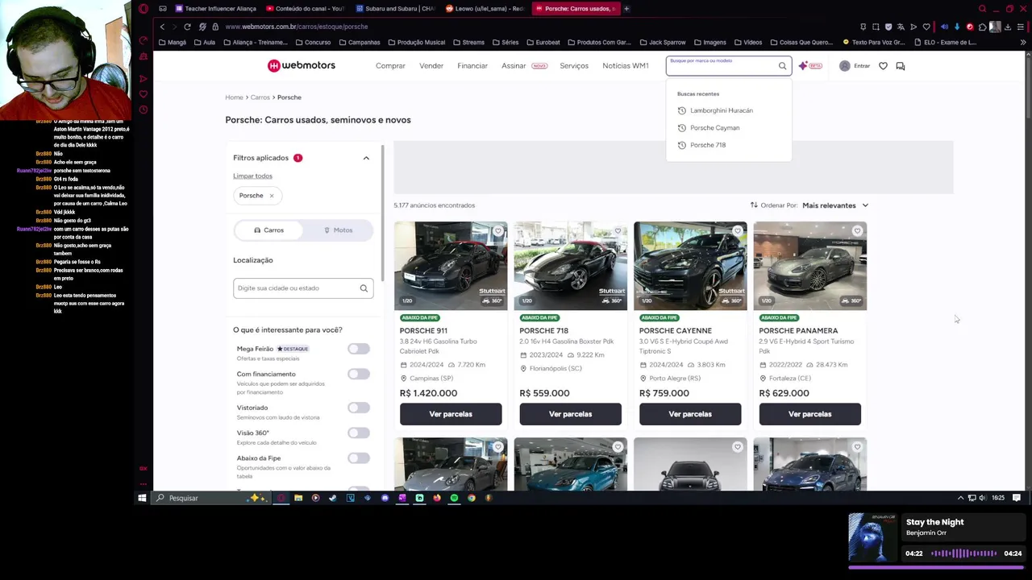Open the chat messages icon in the header
The height and width of the screenshot is (580, 1032).
tap(901, 66)
